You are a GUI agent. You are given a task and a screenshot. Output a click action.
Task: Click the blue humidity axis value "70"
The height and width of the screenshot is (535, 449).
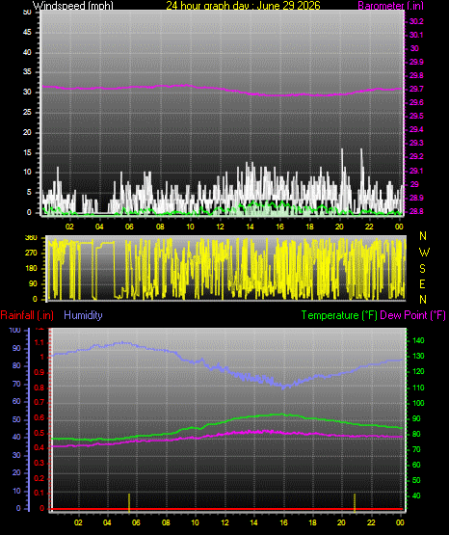pyautogui.click(x=16, y=385)
